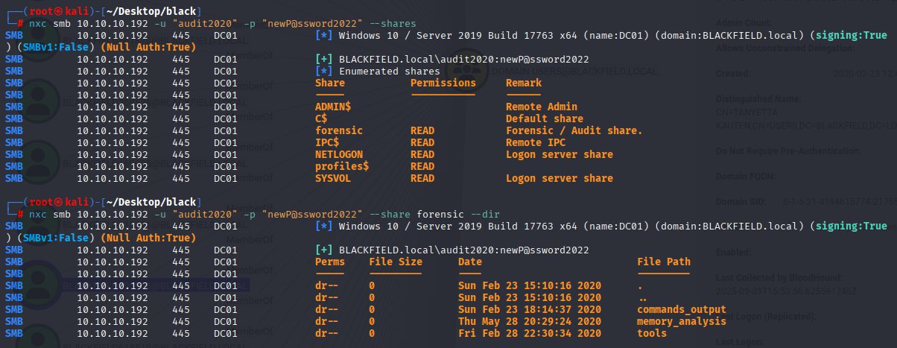897x348 pixels.
Task: Click the File Path column header
Action: tap(664, 262)
